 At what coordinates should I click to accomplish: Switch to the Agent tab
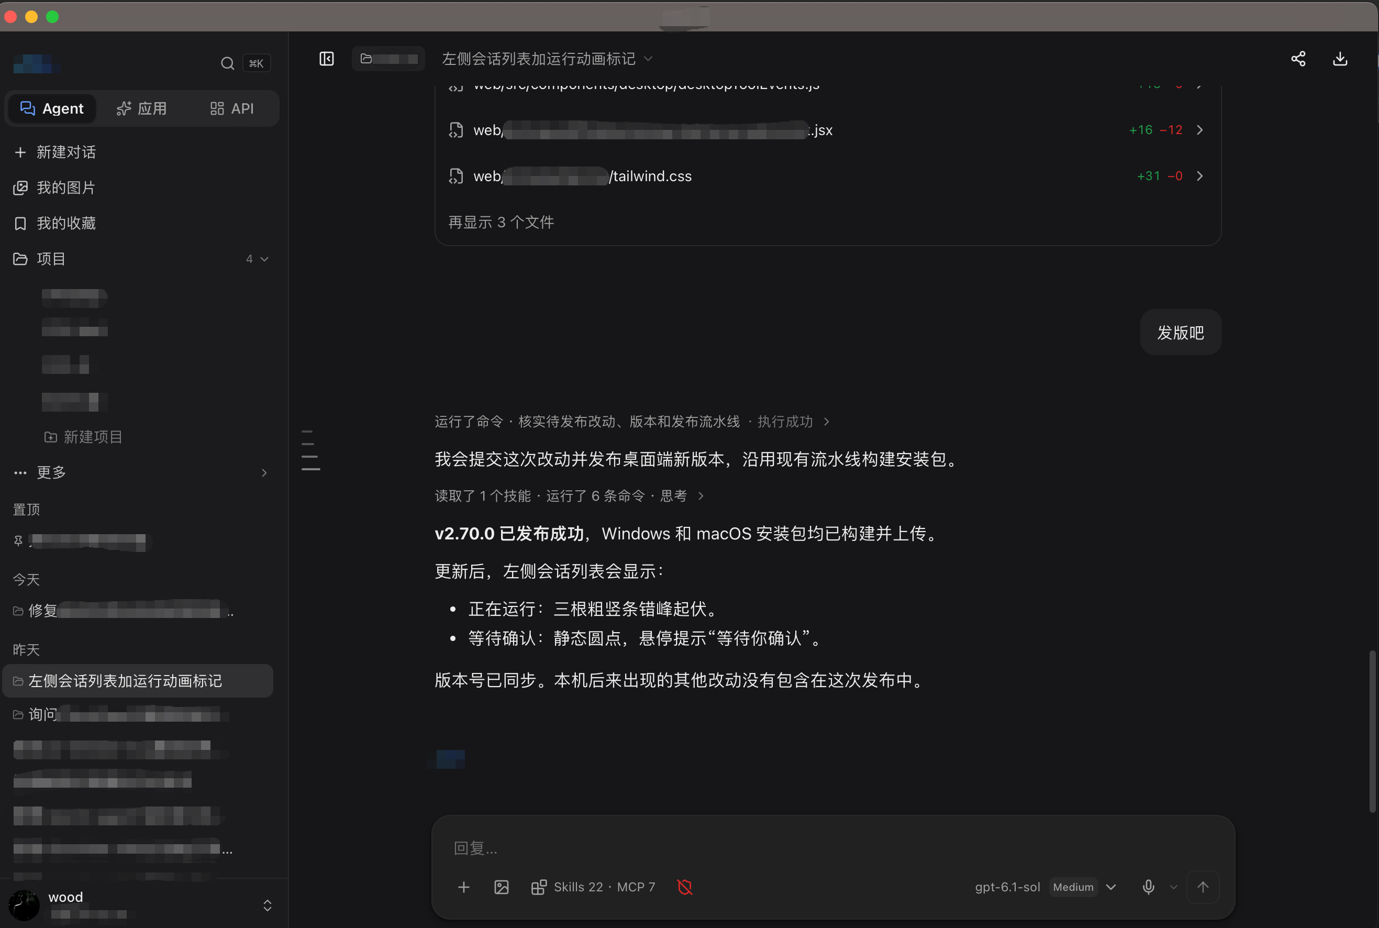pos(51,108)
